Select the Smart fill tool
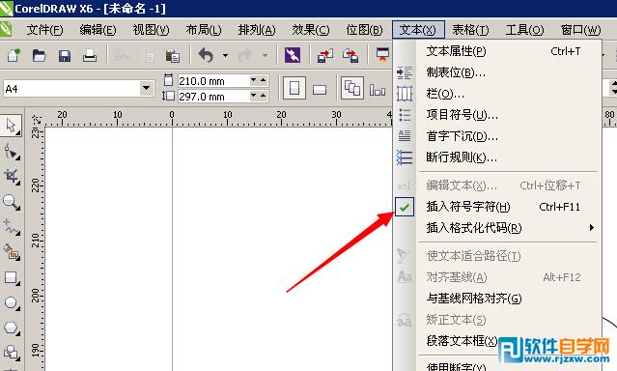The image size is (617, 371). click(11, 252)
